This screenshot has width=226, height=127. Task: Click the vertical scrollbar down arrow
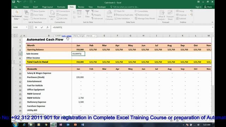pos(213,113)
